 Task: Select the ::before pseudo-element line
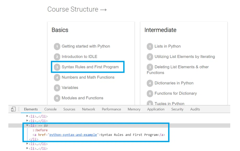40,130
